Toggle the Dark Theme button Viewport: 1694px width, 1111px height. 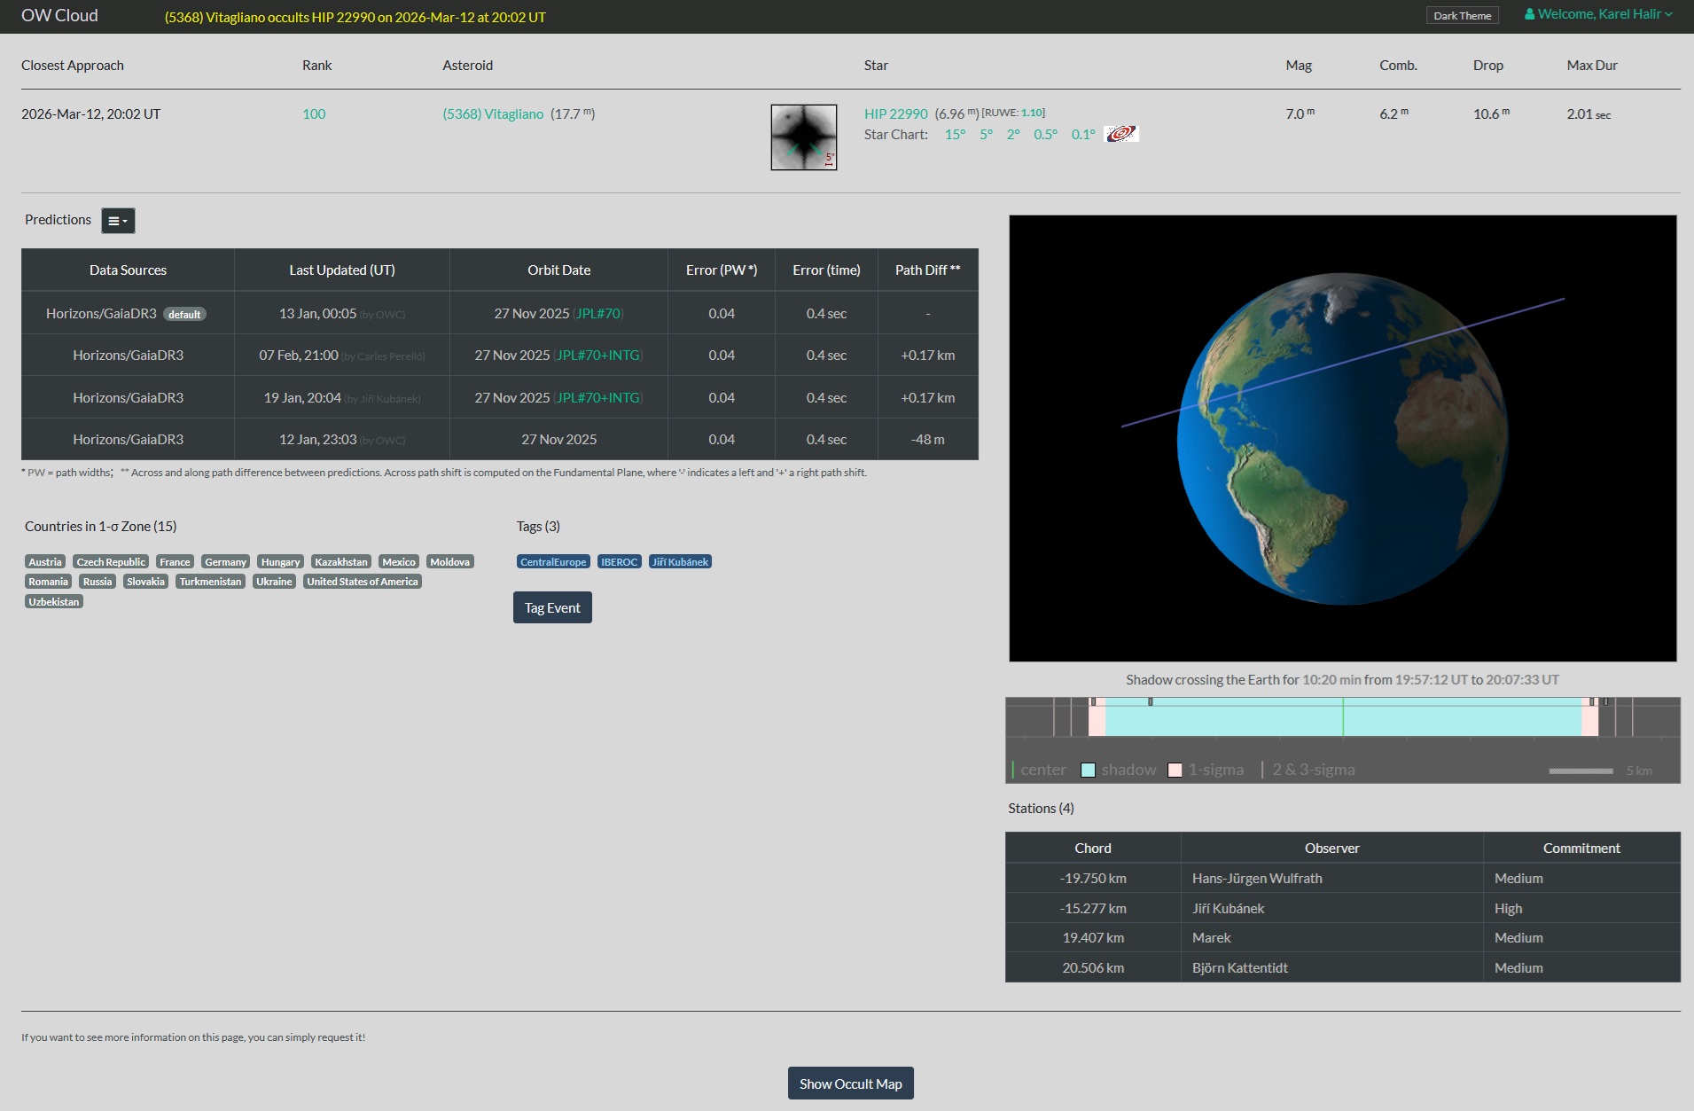click(x=1462, y=15)
